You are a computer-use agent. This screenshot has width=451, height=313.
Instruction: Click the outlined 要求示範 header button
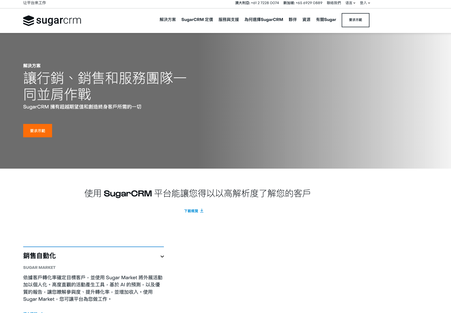356,20
